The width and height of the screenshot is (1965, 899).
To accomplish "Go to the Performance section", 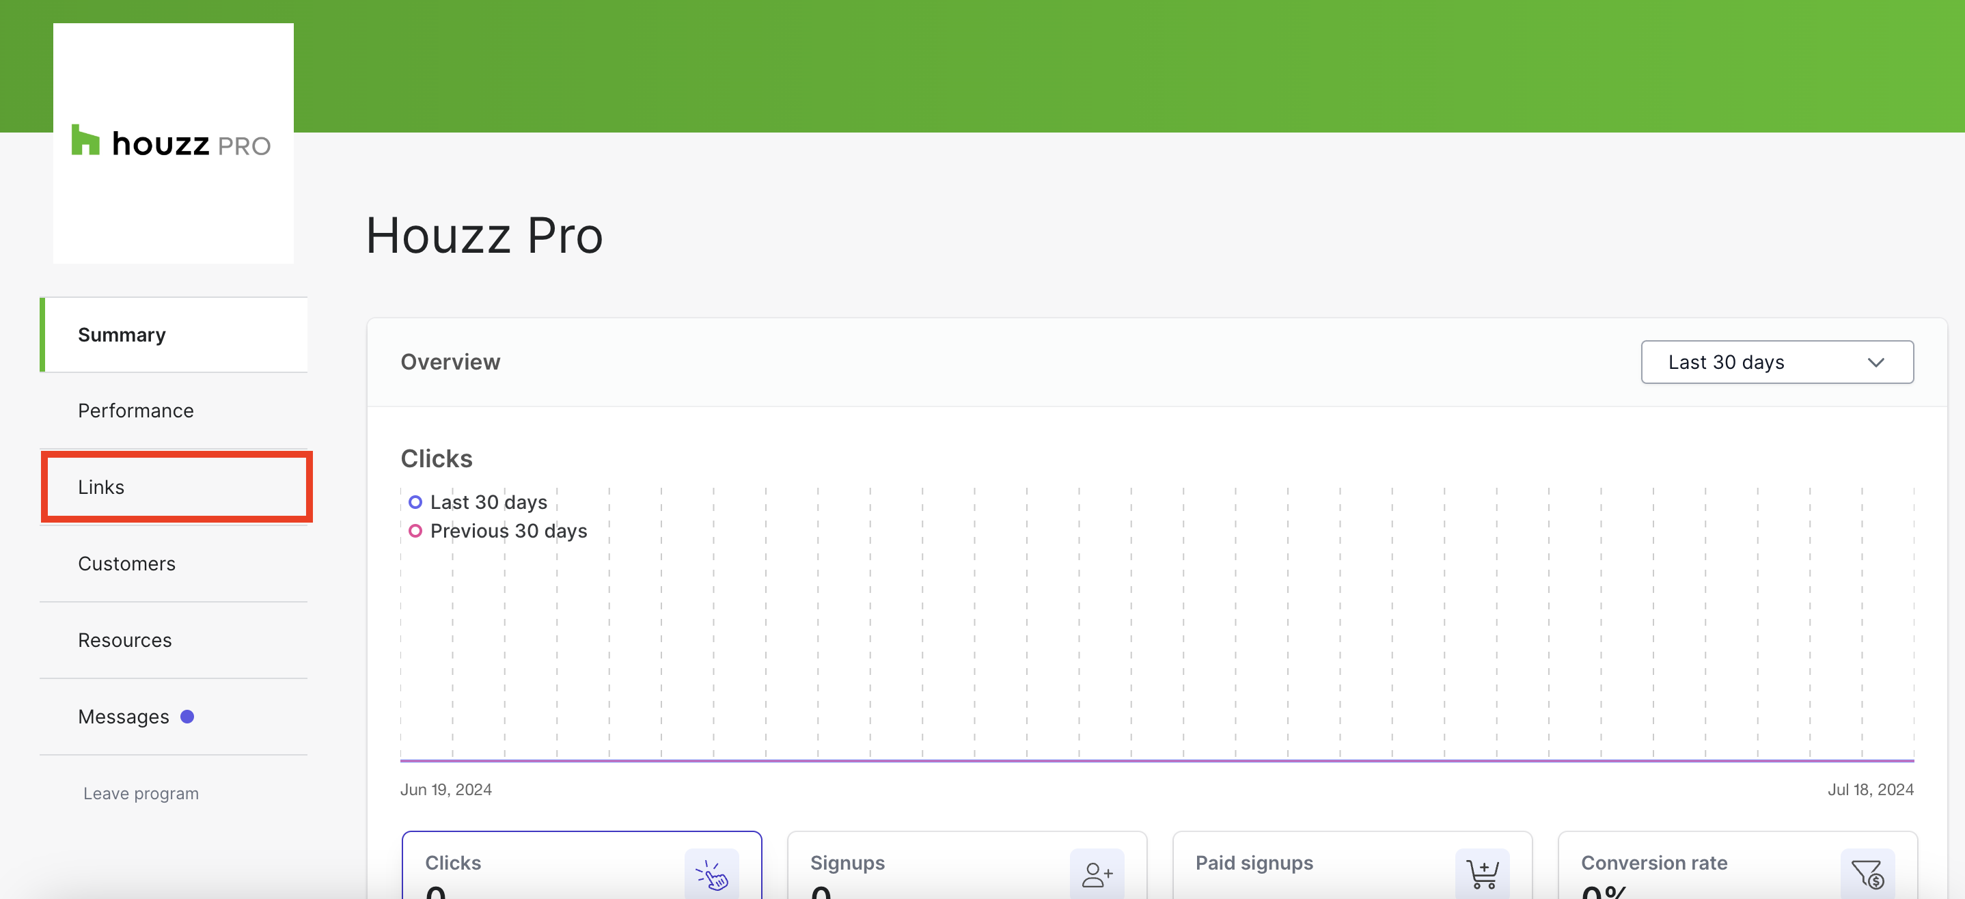I will point(174,411).
